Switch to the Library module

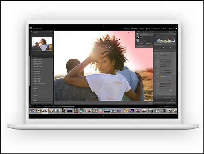point(126,29)
